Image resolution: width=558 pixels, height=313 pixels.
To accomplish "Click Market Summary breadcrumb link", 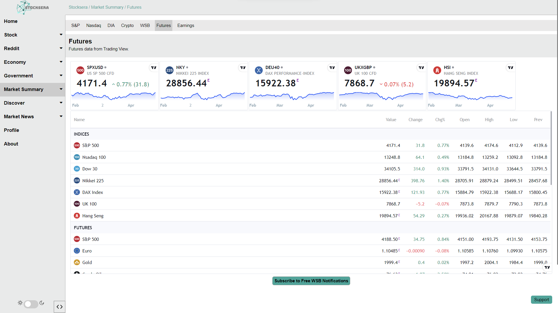I will [107, 7].
